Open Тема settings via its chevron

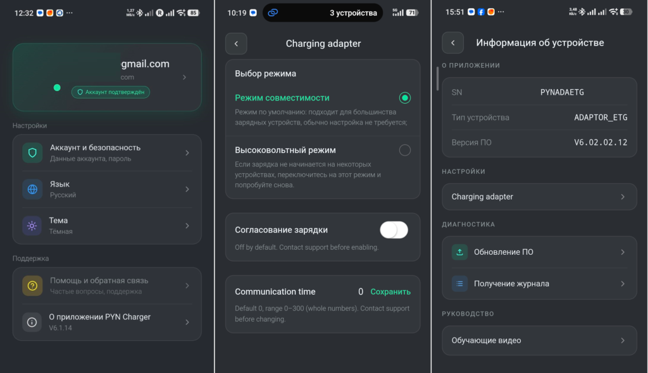pos(187,226)
